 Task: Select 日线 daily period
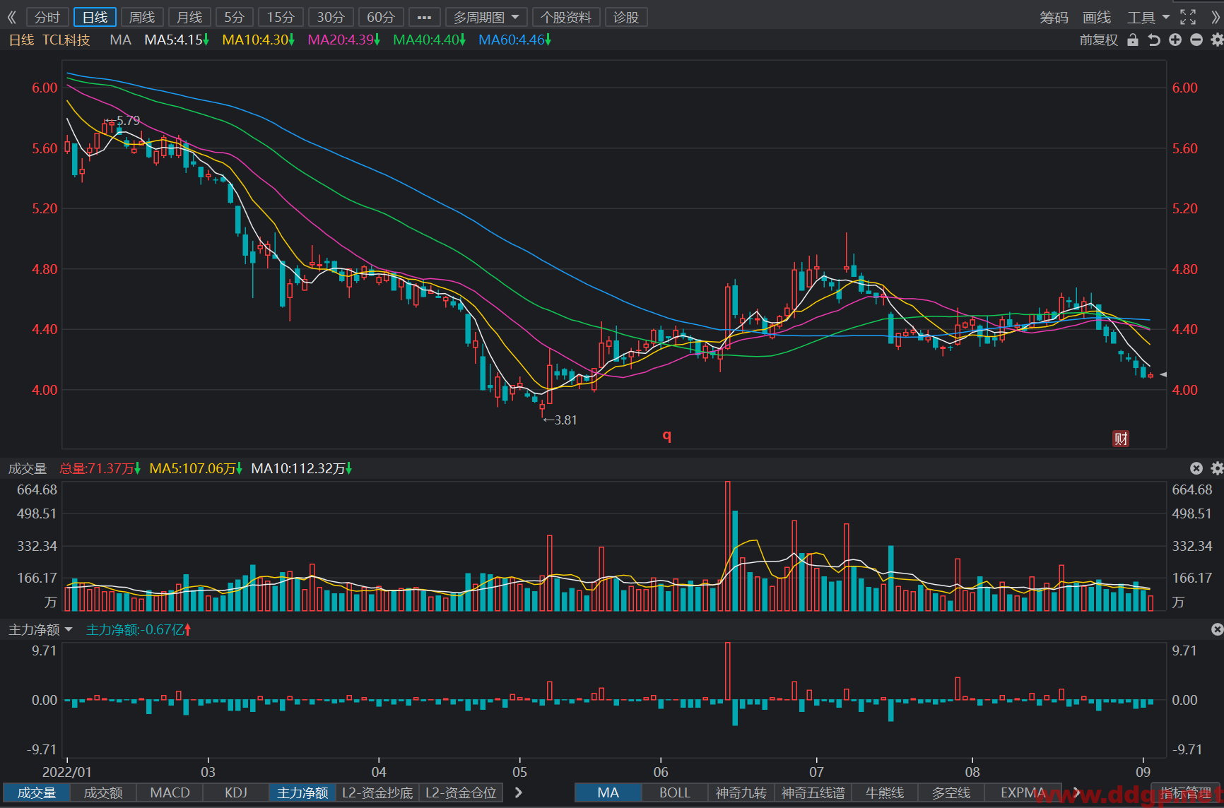pyautogui.click(x=95, y=17)
